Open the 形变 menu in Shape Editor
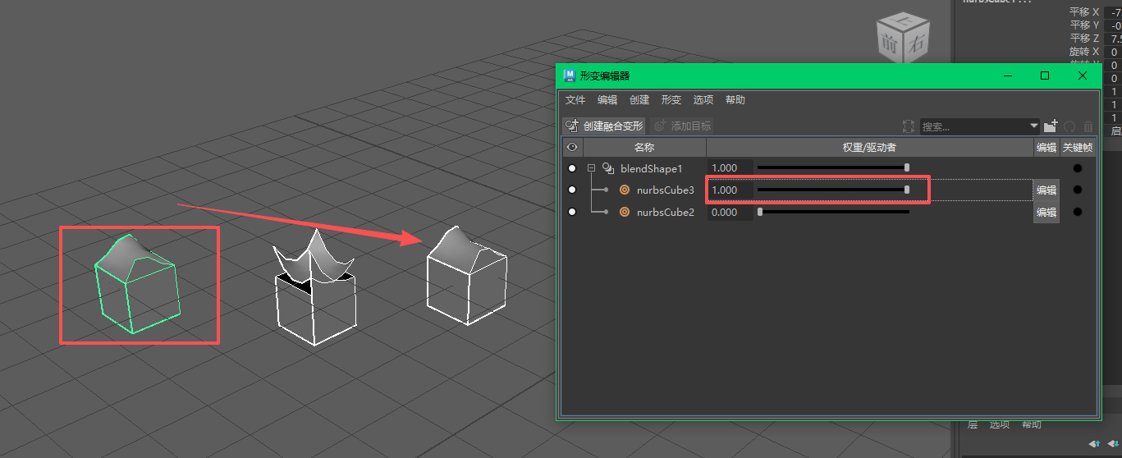Viewport: 1122px width, 458px height. (x=671, y=100)
